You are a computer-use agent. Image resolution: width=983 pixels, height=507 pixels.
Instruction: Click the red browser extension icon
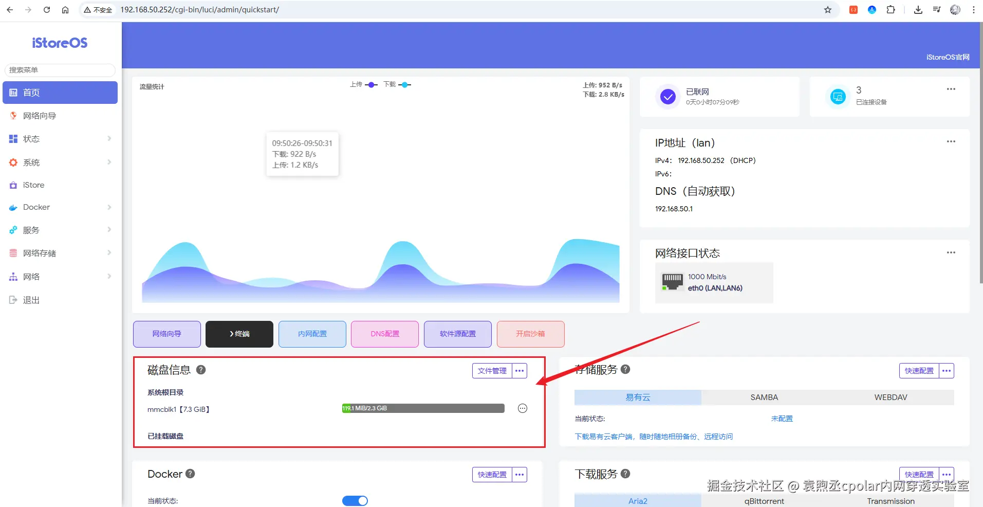pos(854,10)
